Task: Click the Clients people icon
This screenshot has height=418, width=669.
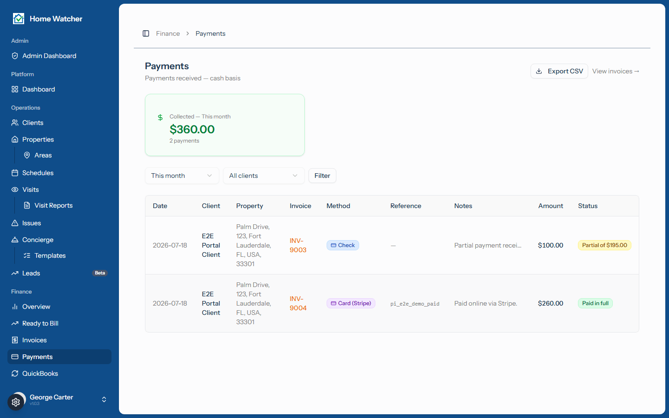Action: click(x=15, y=123)
